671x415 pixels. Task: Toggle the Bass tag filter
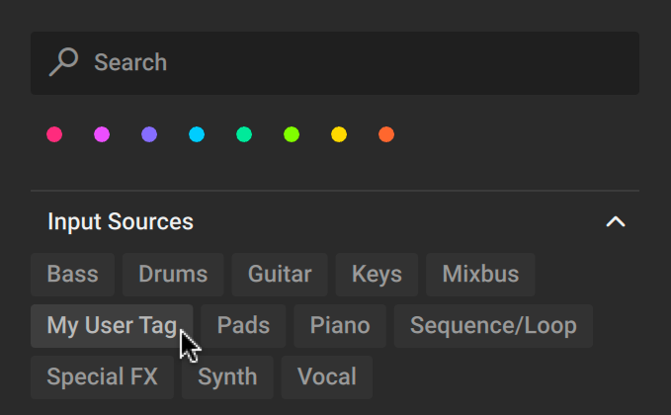(73, 275)
